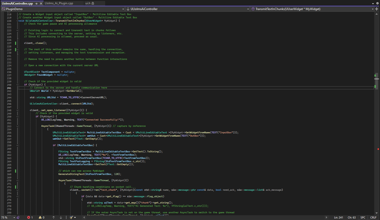This screenshot has height=220, width=380.
Task: Collapse the if (MyWidget) block at line 240
Action: pyautogui.click(x=17, y=85)
